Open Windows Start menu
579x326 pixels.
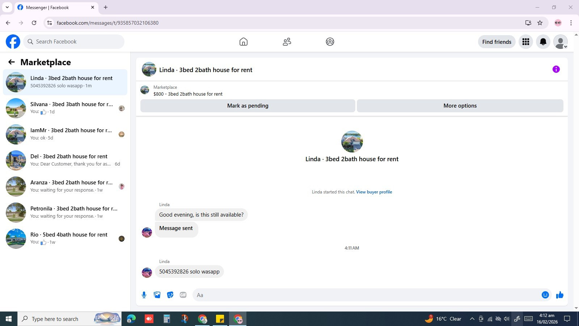click(9, 319)
